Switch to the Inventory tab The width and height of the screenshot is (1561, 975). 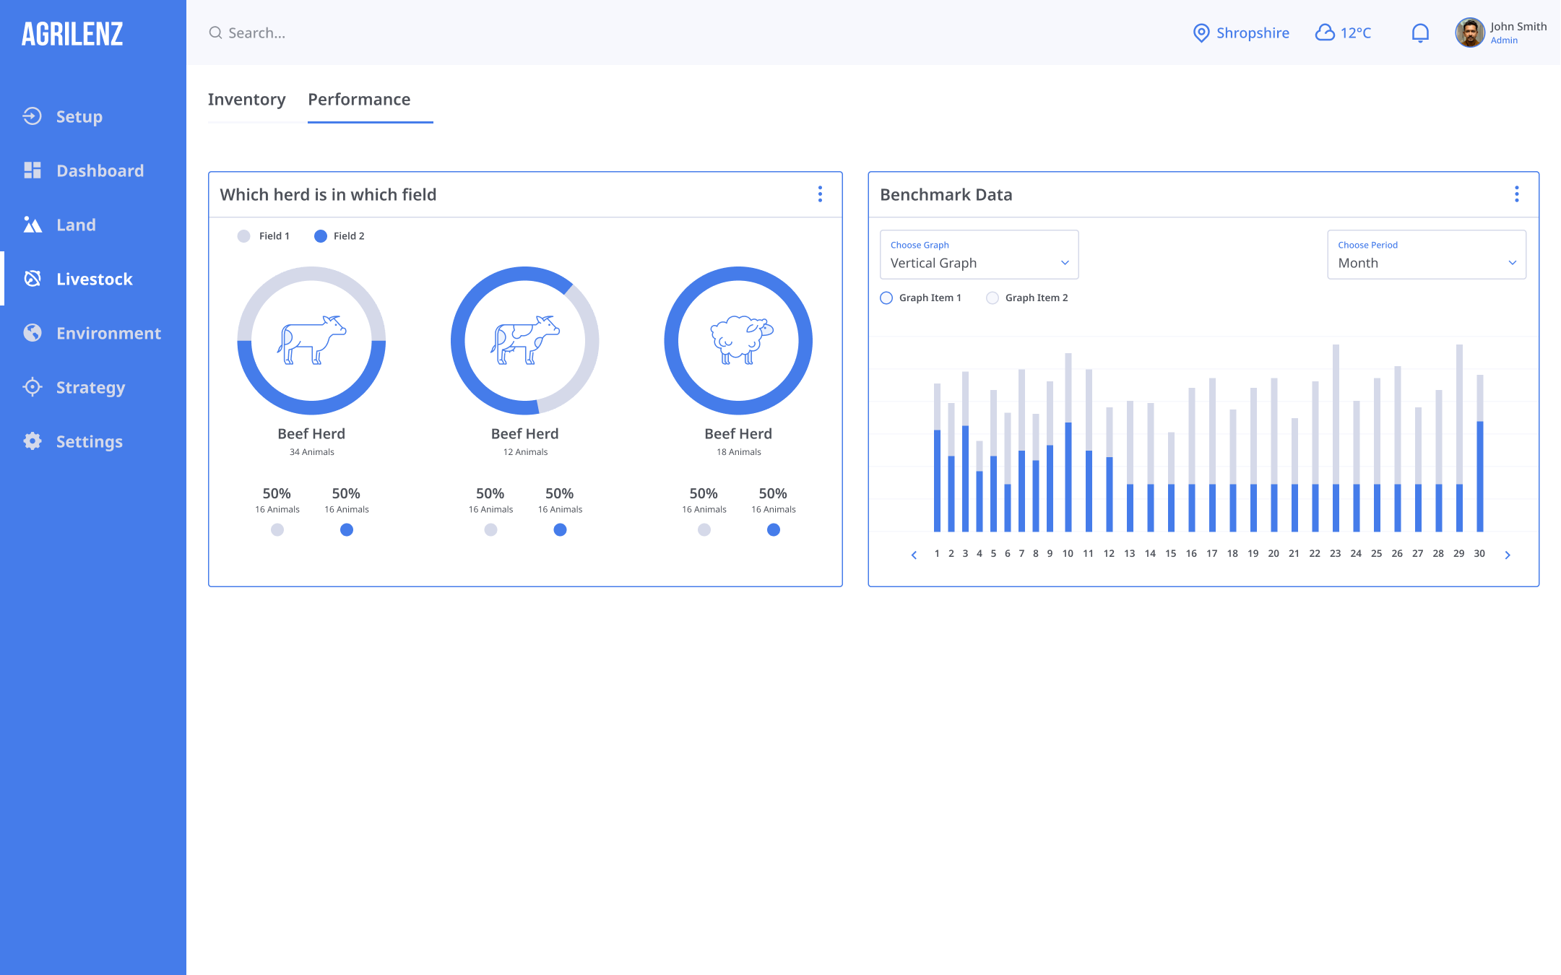[246, 100]
